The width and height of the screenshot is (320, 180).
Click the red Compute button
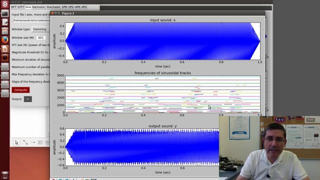(x=20, y=90)
